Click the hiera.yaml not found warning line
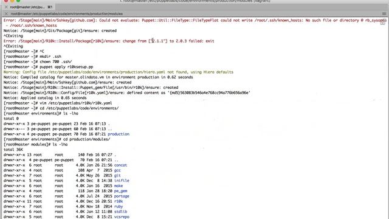 [119, 72]
